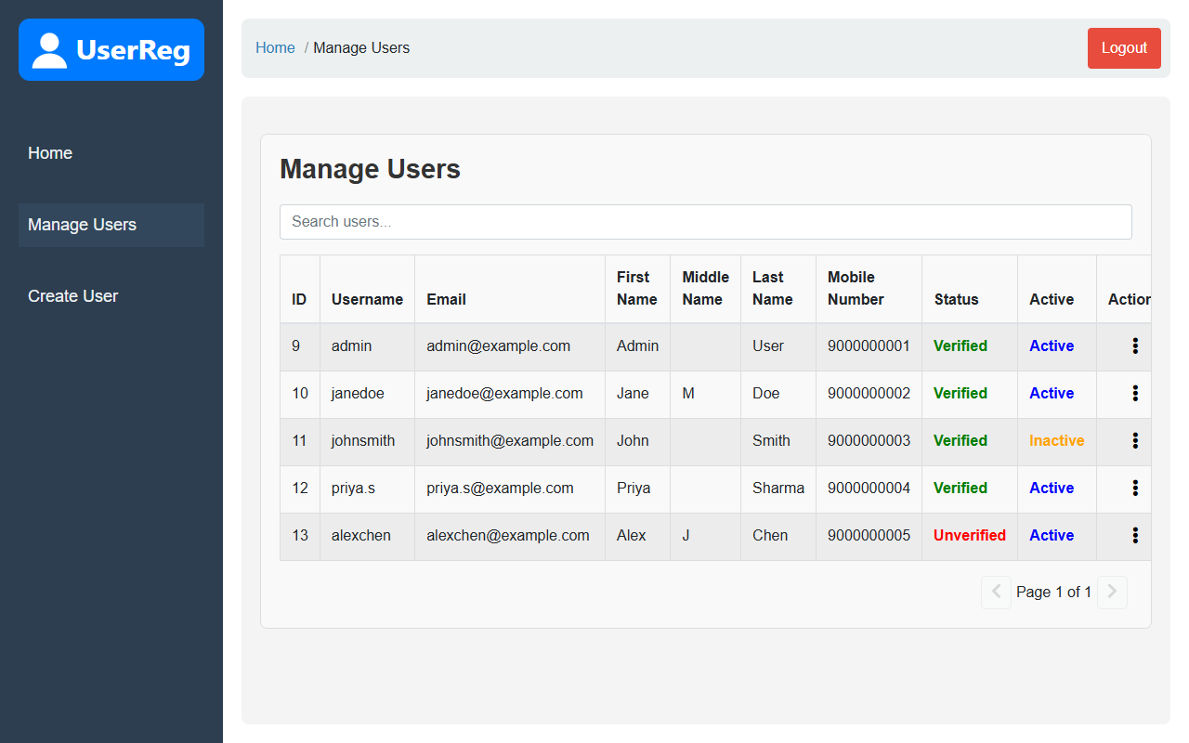
Task: Select the admin@example.com email cell
Action: pos(510,346)
